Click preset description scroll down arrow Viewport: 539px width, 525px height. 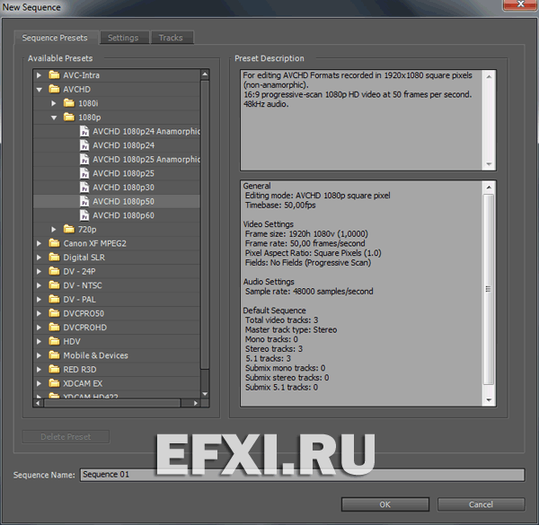pos(489,164)
